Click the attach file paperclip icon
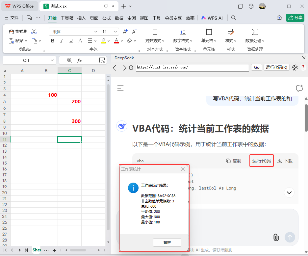Image resolution: width=308 pixels, height=256 pixels. 276,237
